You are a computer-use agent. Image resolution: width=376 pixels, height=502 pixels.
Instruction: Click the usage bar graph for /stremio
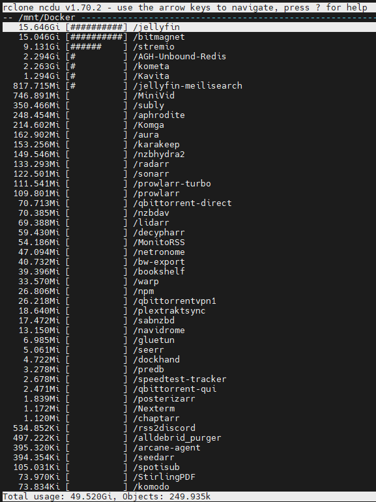click(x=96, y=47)
